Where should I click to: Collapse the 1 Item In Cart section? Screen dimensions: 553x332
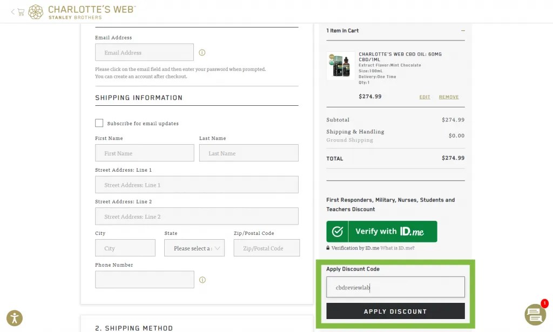(x=463, y=31)
